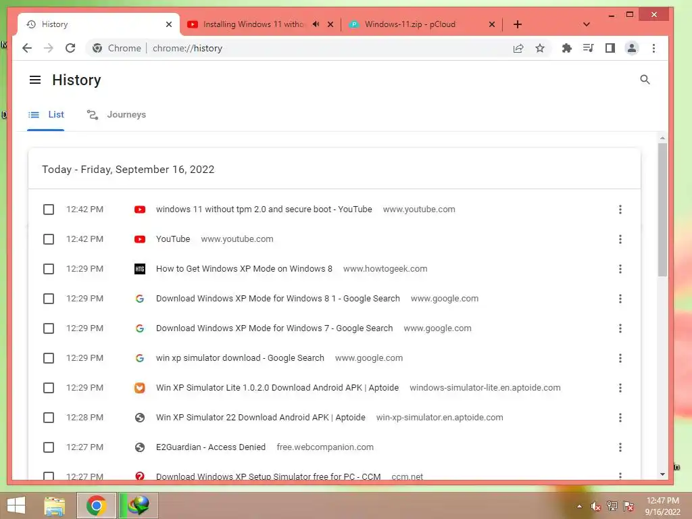
Task: Select the History browser tab
Action: (99, 24)
